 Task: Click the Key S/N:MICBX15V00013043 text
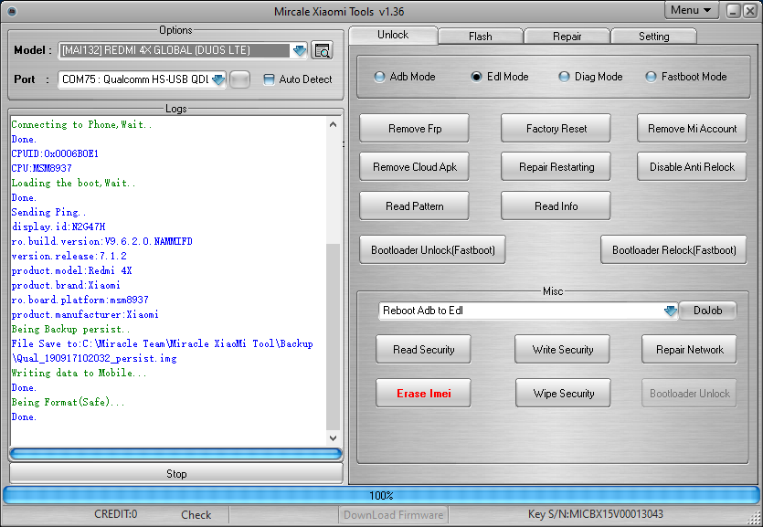596,514
